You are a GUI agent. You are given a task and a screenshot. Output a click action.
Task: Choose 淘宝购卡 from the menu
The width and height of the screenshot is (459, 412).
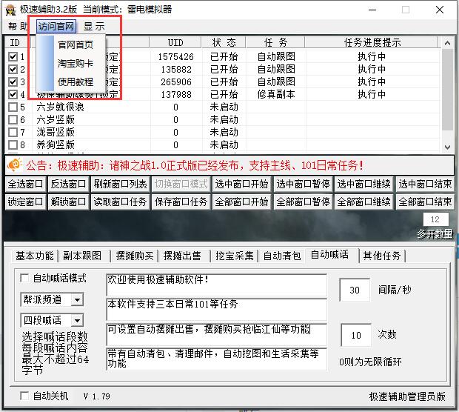point(76,63)
